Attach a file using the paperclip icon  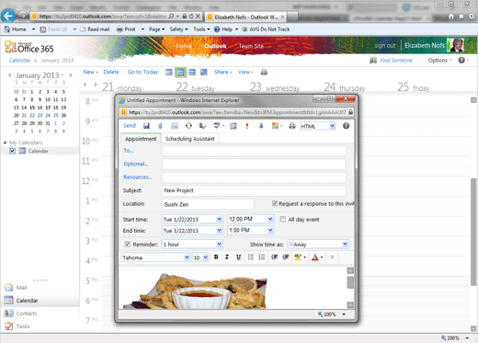pos(160,126)
